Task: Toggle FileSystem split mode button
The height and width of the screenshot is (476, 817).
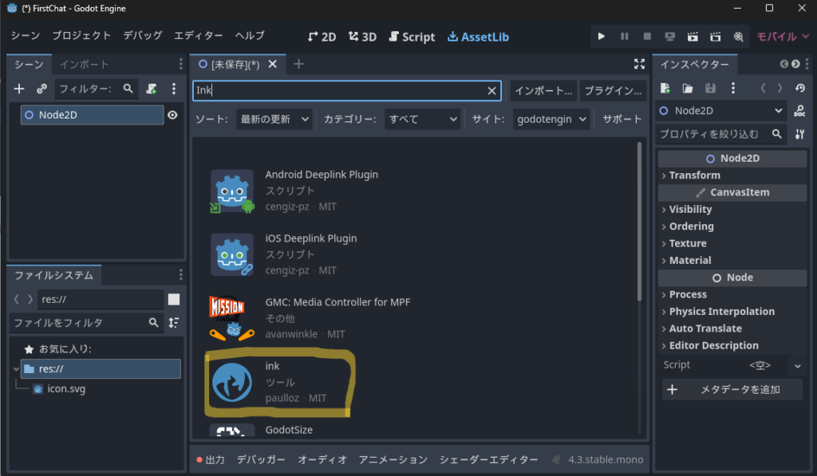Action: coord(174,300)
